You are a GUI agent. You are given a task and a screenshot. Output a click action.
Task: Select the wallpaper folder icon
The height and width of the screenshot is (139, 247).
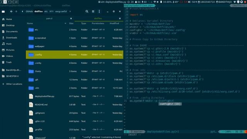click(x=31, y=46)
